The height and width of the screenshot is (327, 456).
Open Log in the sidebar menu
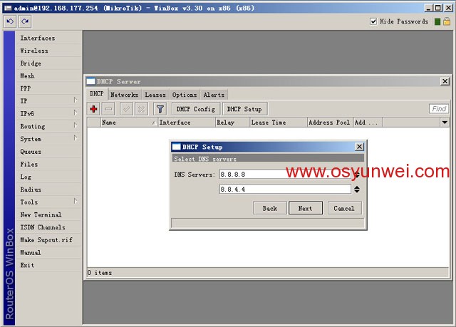(48, 177)
